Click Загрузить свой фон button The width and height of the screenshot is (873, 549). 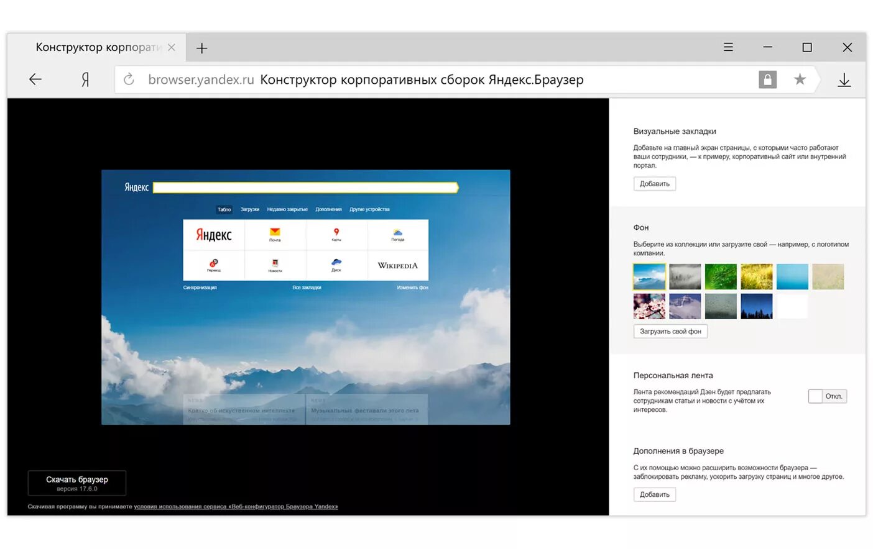pyautogui.click(x=670, y=332)
